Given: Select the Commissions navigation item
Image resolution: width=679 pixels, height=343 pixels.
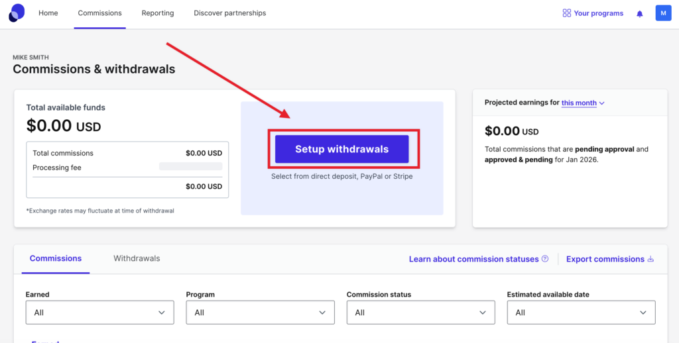Looking at the screenshot, I should tap(99, 13).
